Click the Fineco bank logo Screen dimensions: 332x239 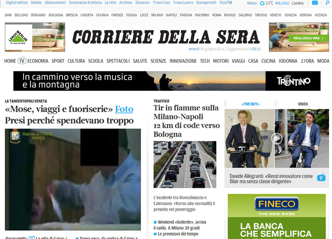[277, 205]
